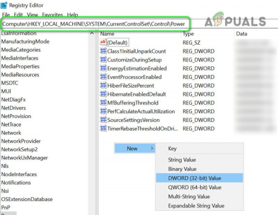Select the NetworkProvider key in tree
The image size is (278, 215).
21,141
